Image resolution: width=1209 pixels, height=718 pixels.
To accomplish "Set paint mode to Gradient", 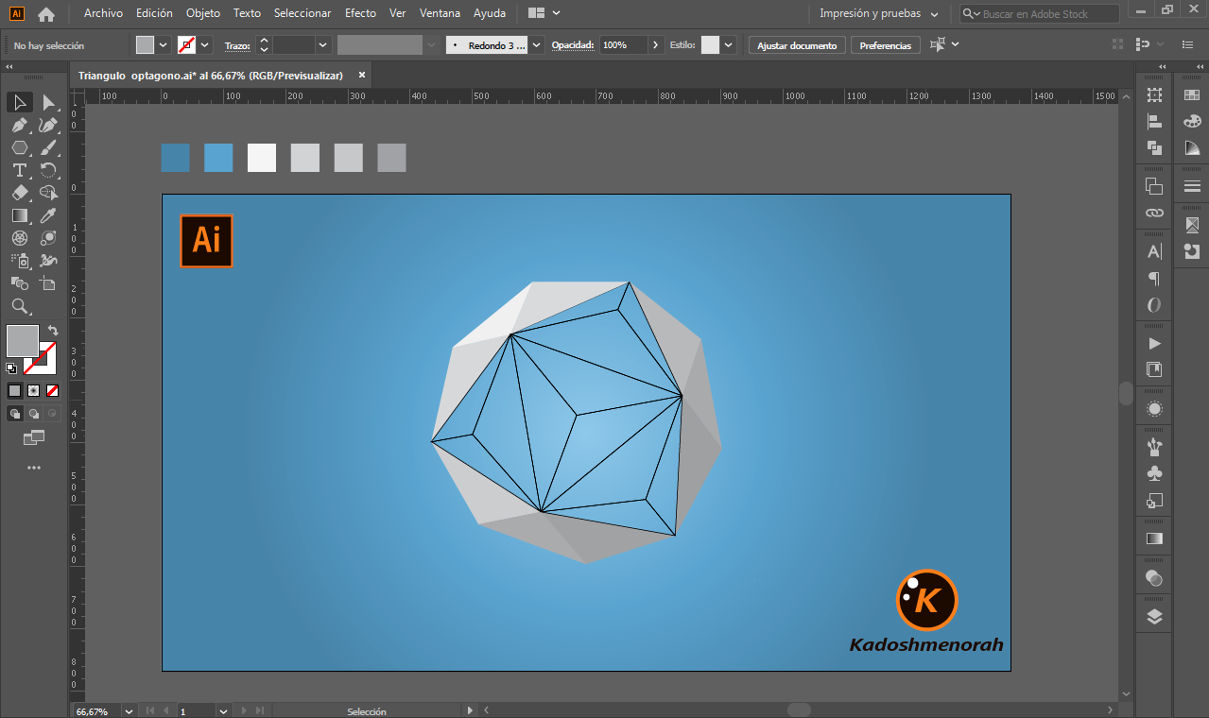I will pos(34,390).
